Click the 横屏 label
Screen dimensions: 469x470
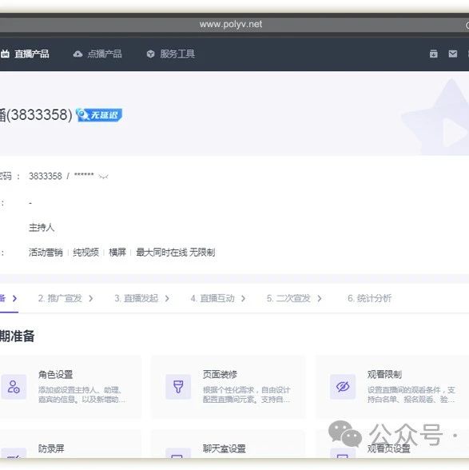coord(117,253)
